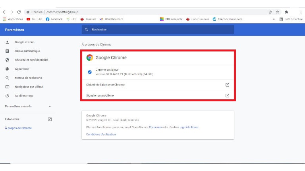This screenshot has height=171, width=305.
Task: Click the Paramètres header title
Action: 14,30
